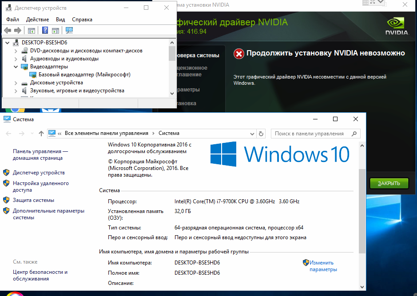
Task: Open Панель управления — домашняя страница link
Action: click(40, 154)
